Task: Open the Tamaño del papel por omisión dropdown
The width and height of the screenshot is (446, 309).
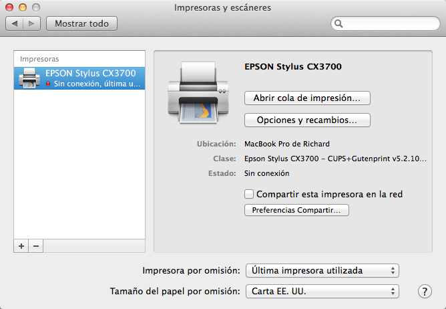Action: click(322, 292)
